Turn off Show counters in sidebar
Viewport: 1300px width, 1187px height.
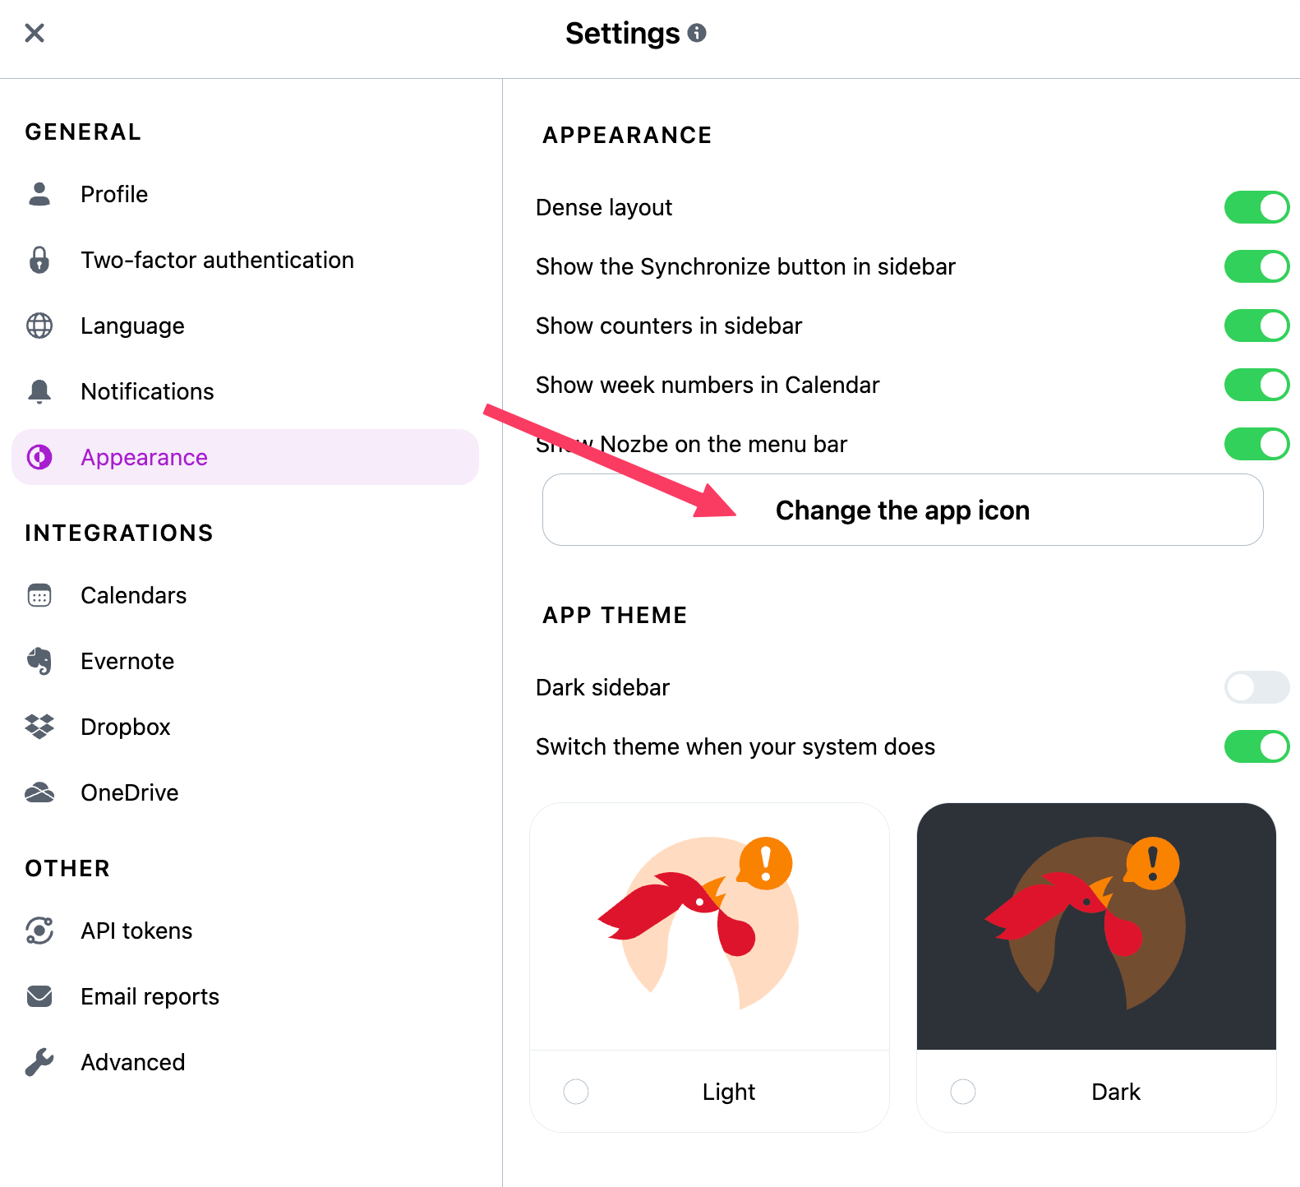click(x=1256, y=326)
